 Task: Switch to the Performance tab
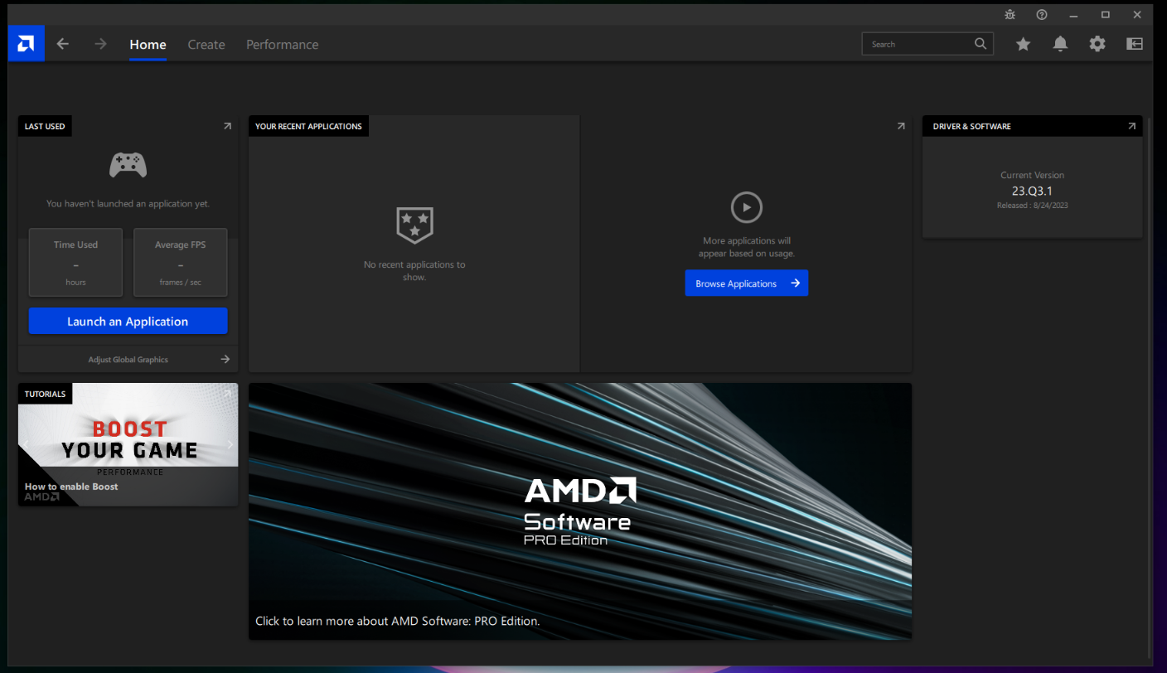point(282,45)
